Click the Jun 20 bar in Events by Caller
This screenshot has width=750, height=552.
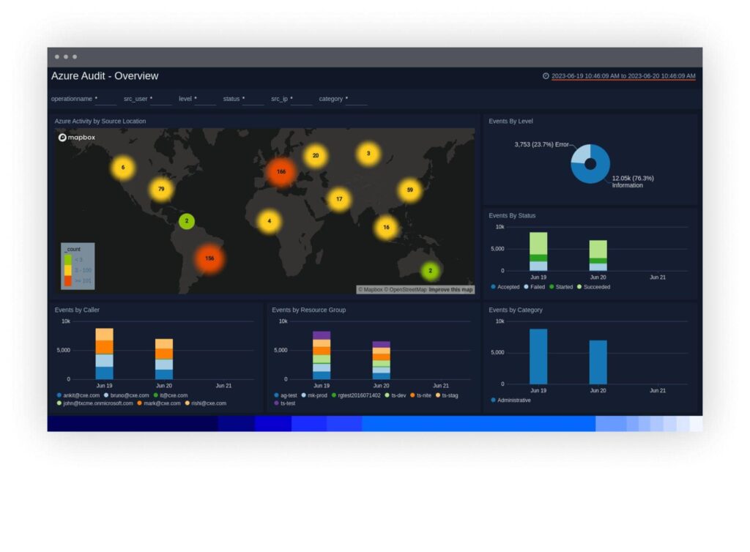point(164,359)
